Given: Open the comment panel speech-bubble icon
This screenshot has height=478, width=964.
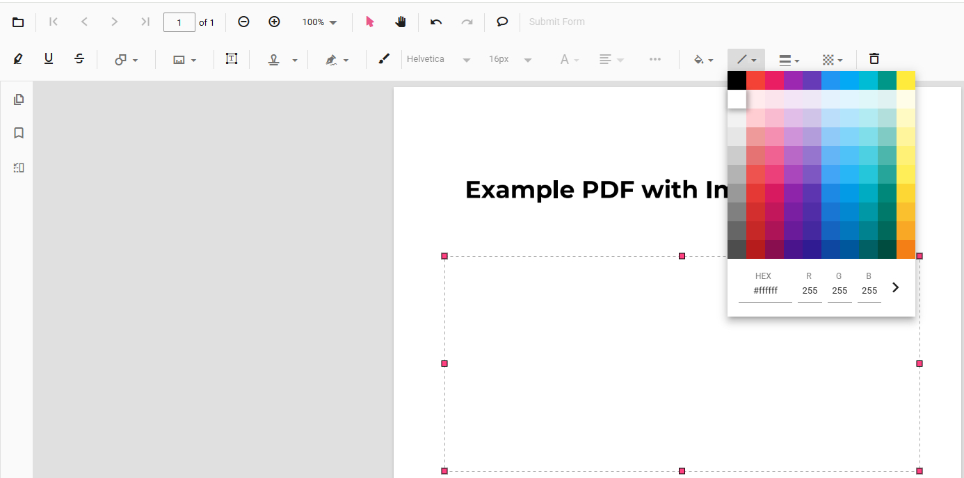Looking at the screenshot, I should (502, 22).
